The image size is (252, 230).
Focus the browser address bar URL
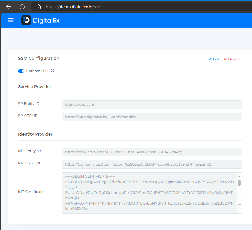73,6
